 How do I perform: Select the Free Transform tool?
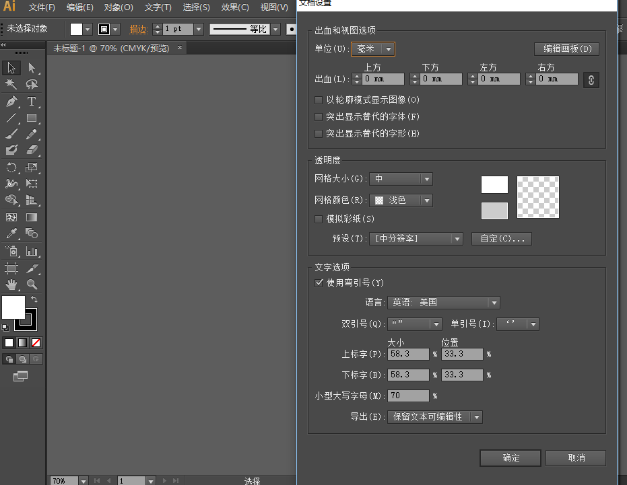[32, 184]
